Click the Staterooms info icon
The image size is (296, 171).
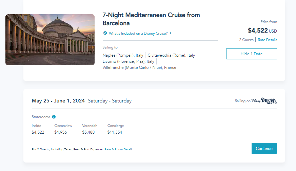point(54,117)
